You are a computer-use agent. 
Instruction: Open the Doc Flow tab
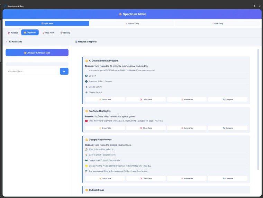pos(48,33)
